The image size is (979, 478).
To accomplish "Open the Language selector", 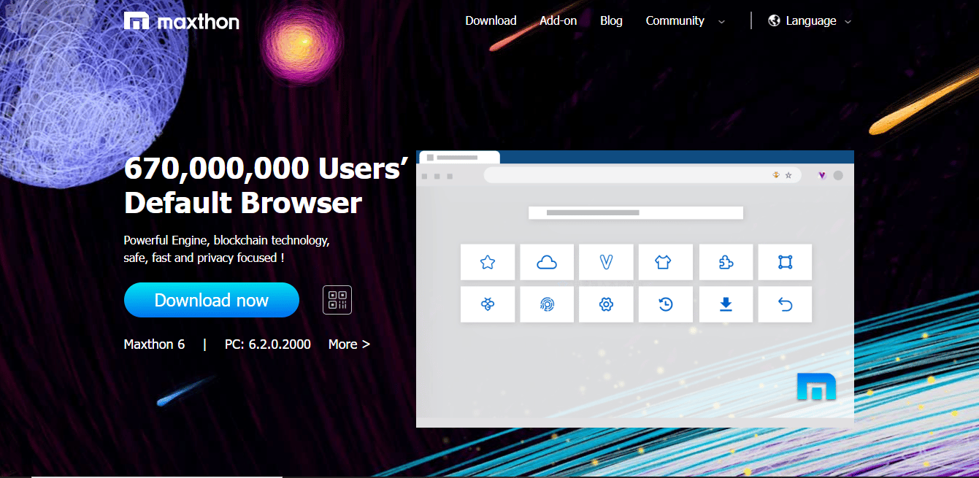I will click(810, 21).
